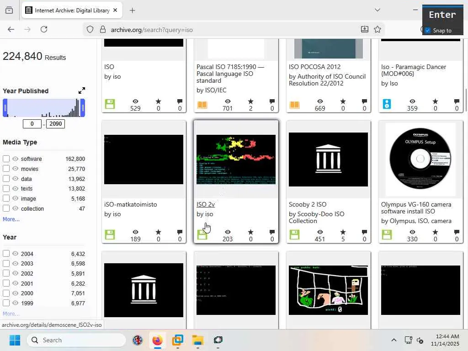The image size is (468, 351).
Task: Click the floppy icon on iSO-matkatoimisto card
Action: [x=110, y=234]
